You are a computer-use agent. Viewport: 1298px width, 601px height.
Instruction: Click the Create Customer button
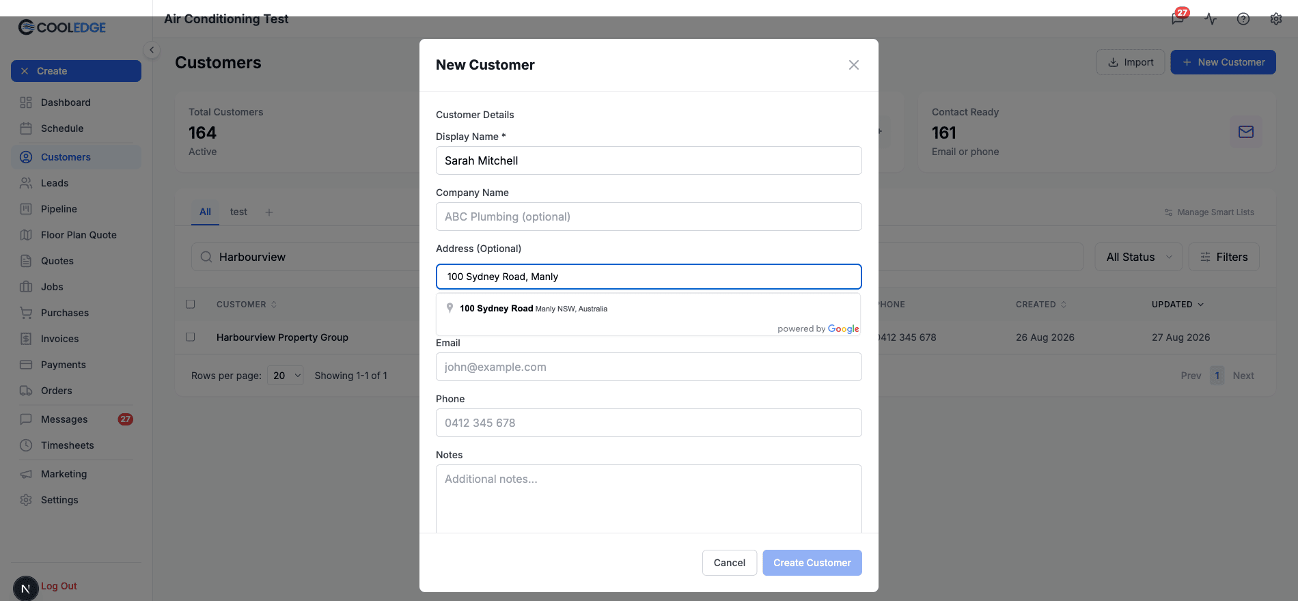(x=812, y=563)
